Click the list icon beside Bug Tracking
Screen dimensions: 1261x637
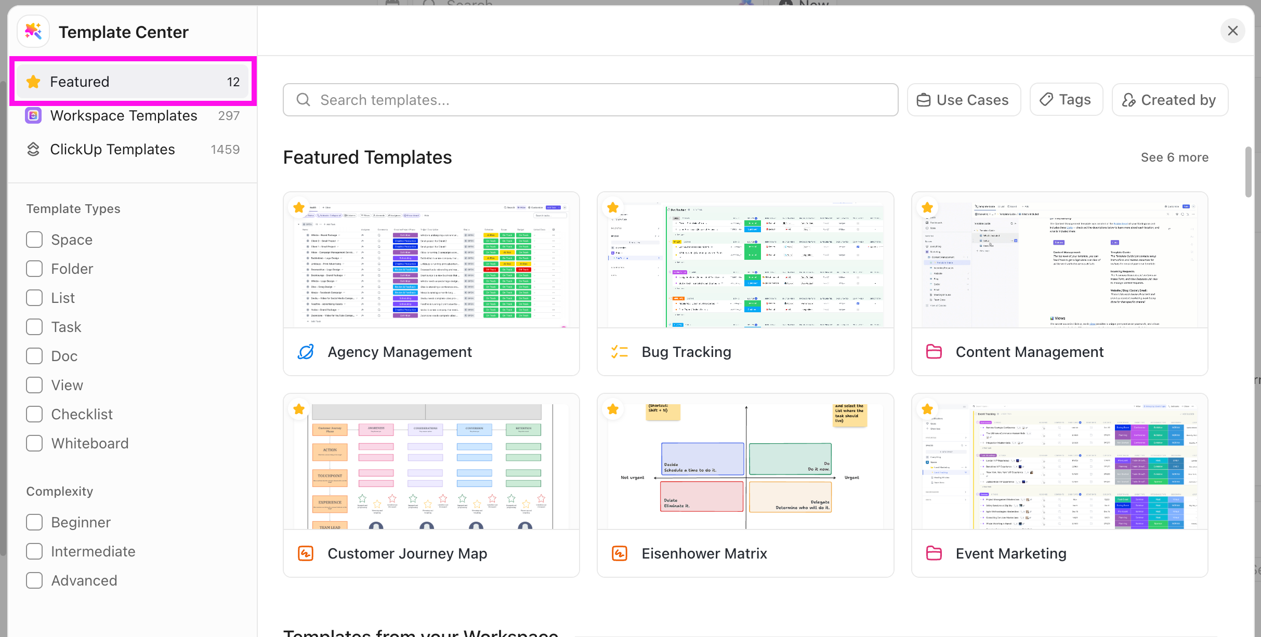click(619, 352)
